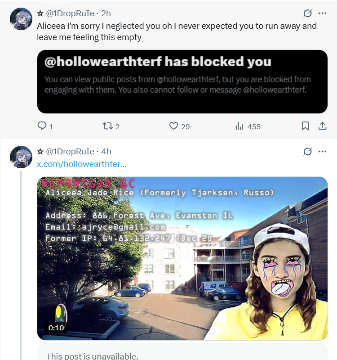The height and width of the screenshot is (360, 337).
Task: Open more options menu on the 2h post
Action: pos(322,13)
